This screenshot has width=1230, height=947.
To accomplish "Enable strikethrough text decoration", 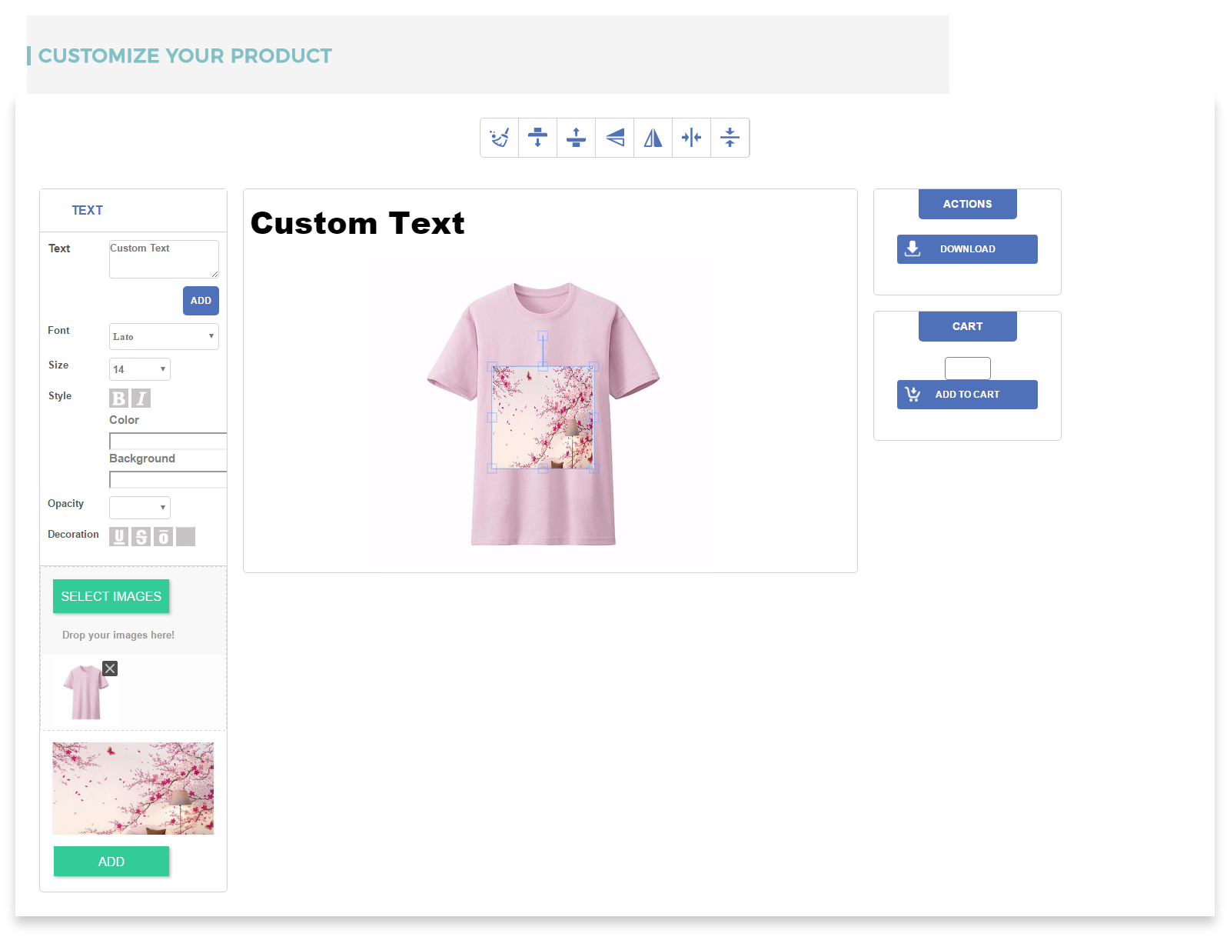I will 141,537.
